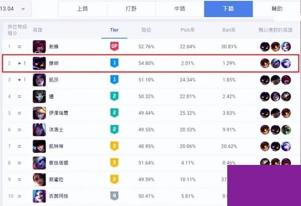Click the red OP tier badge
Viewport: 301px width, 206px height.
click(x=114, y=47)
